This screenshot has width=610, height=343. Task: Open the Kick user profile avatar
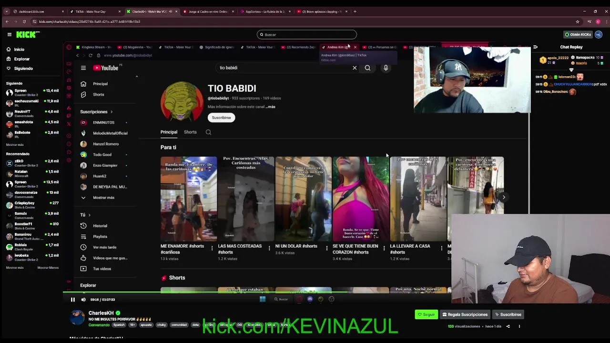pos(599,34)
